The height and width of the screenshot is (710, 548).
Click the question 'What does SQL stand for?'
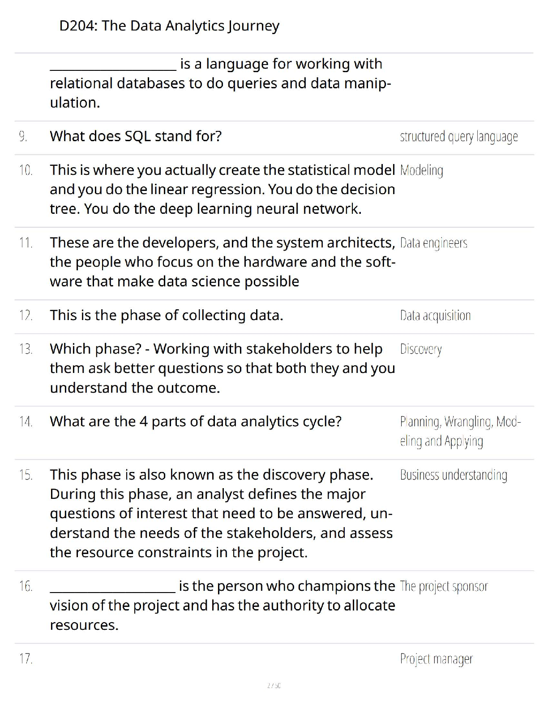coord(136,136)
